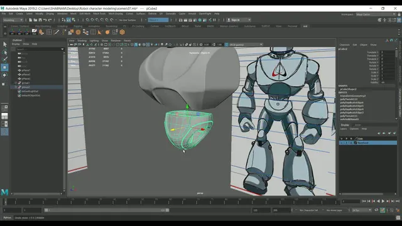Open the viewport Shading menu
Viewport: 402px width, 226px height.
click(x=82, y=40)
